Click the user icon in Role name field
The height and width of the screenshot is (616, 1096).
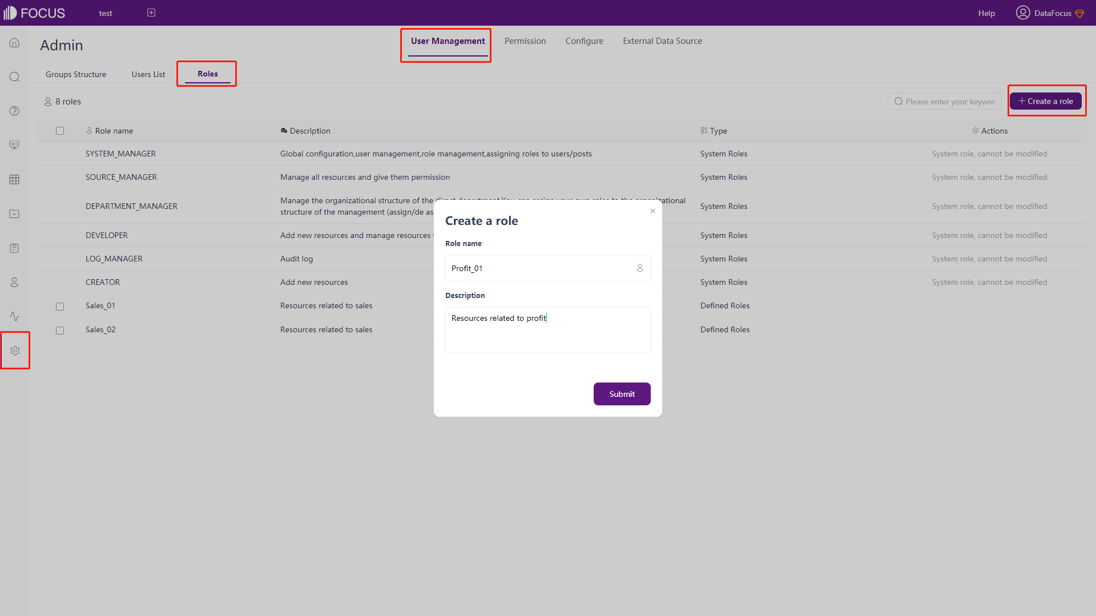[x=640, y=268]
